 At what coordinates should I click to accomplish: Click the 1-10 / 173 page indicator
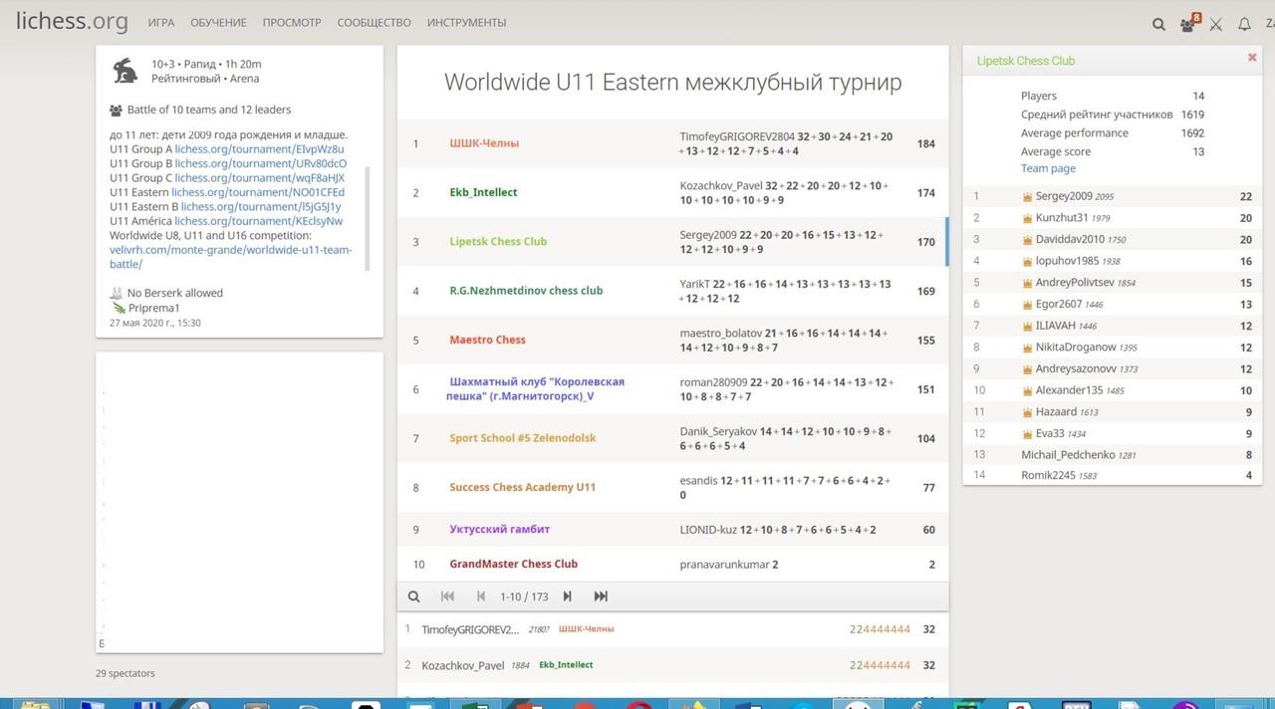click(x=524, y=596)
